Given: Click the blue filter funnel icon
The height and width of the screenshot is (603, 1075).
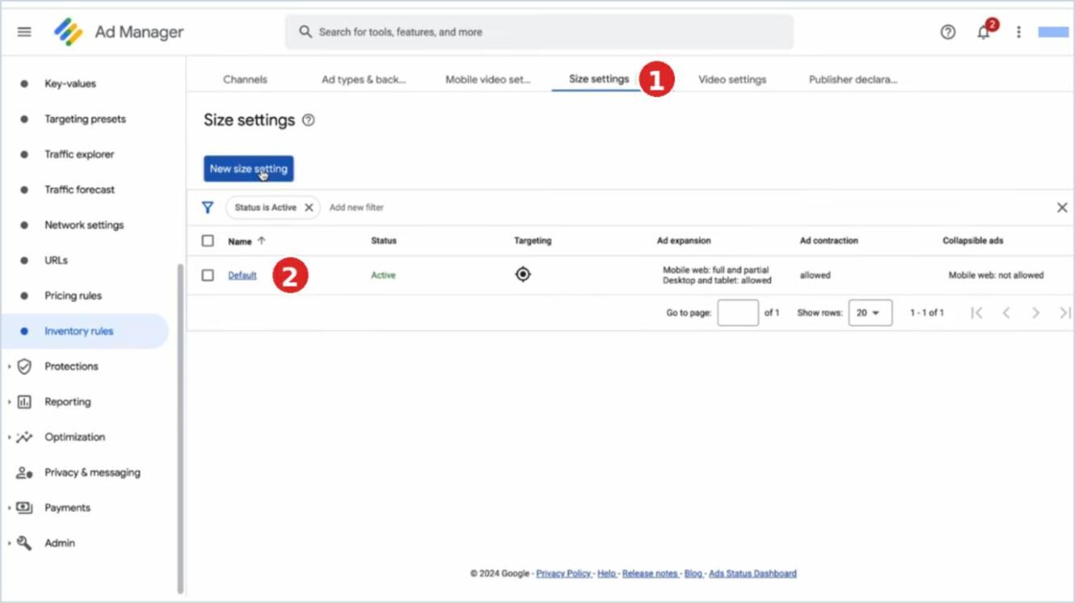Looking at the screenshot, I should click(208, 208).
